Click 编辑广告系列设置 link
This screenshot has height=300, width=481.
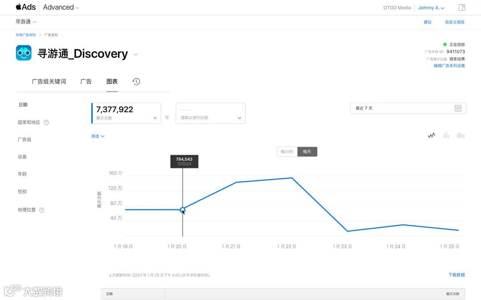pyautogui.click(x=449, y=65)
